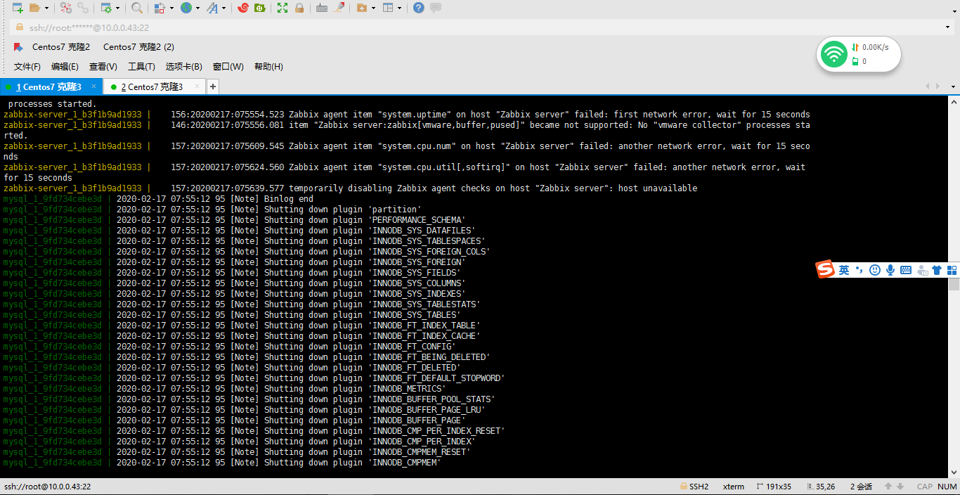Launch Xmanager with the green icon
Viewport: 960px width, 495px height.
[x=259, y=8]
